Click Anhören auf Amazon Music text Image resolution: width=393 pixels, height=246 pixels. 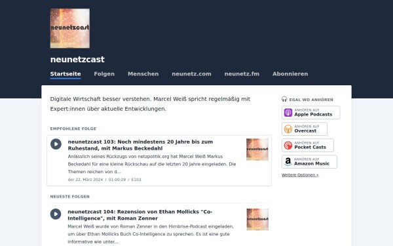point(312,161)
